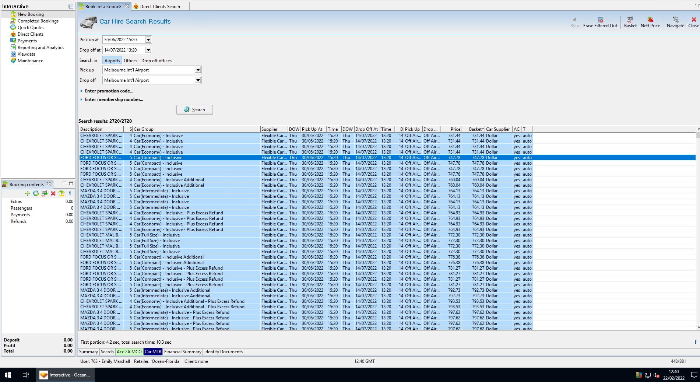Sort results by Supplier column
Image resolution: width=700 pixels, height=382 pixels.
tap(274, 129)
